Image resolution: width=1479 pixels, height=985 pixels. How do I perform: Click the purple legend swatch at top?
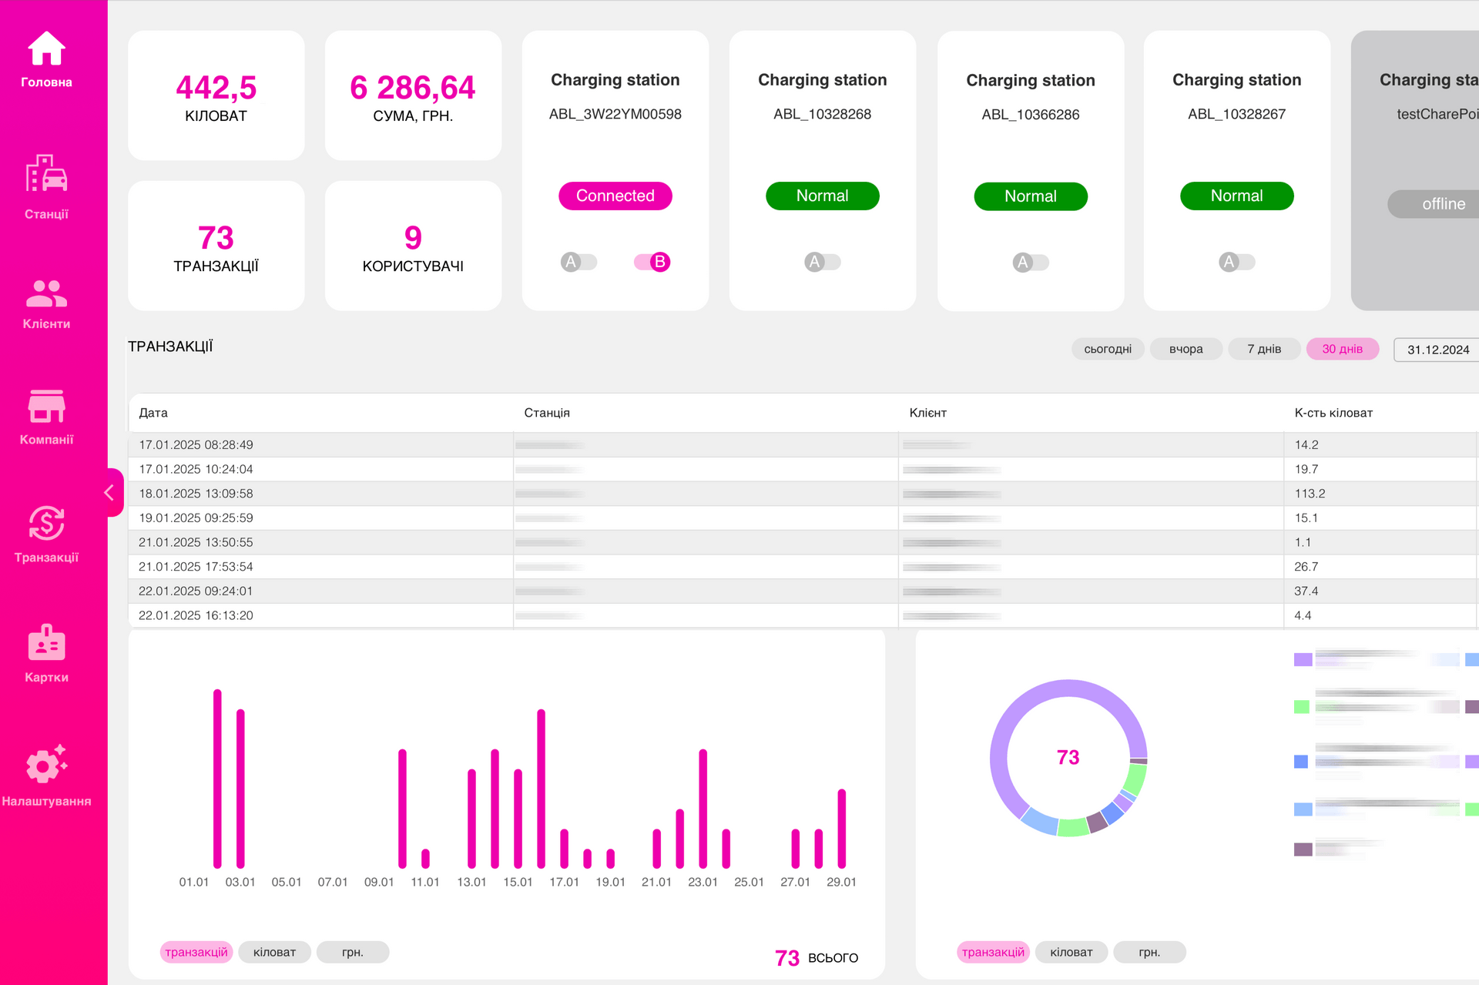tap(1303, 659)
